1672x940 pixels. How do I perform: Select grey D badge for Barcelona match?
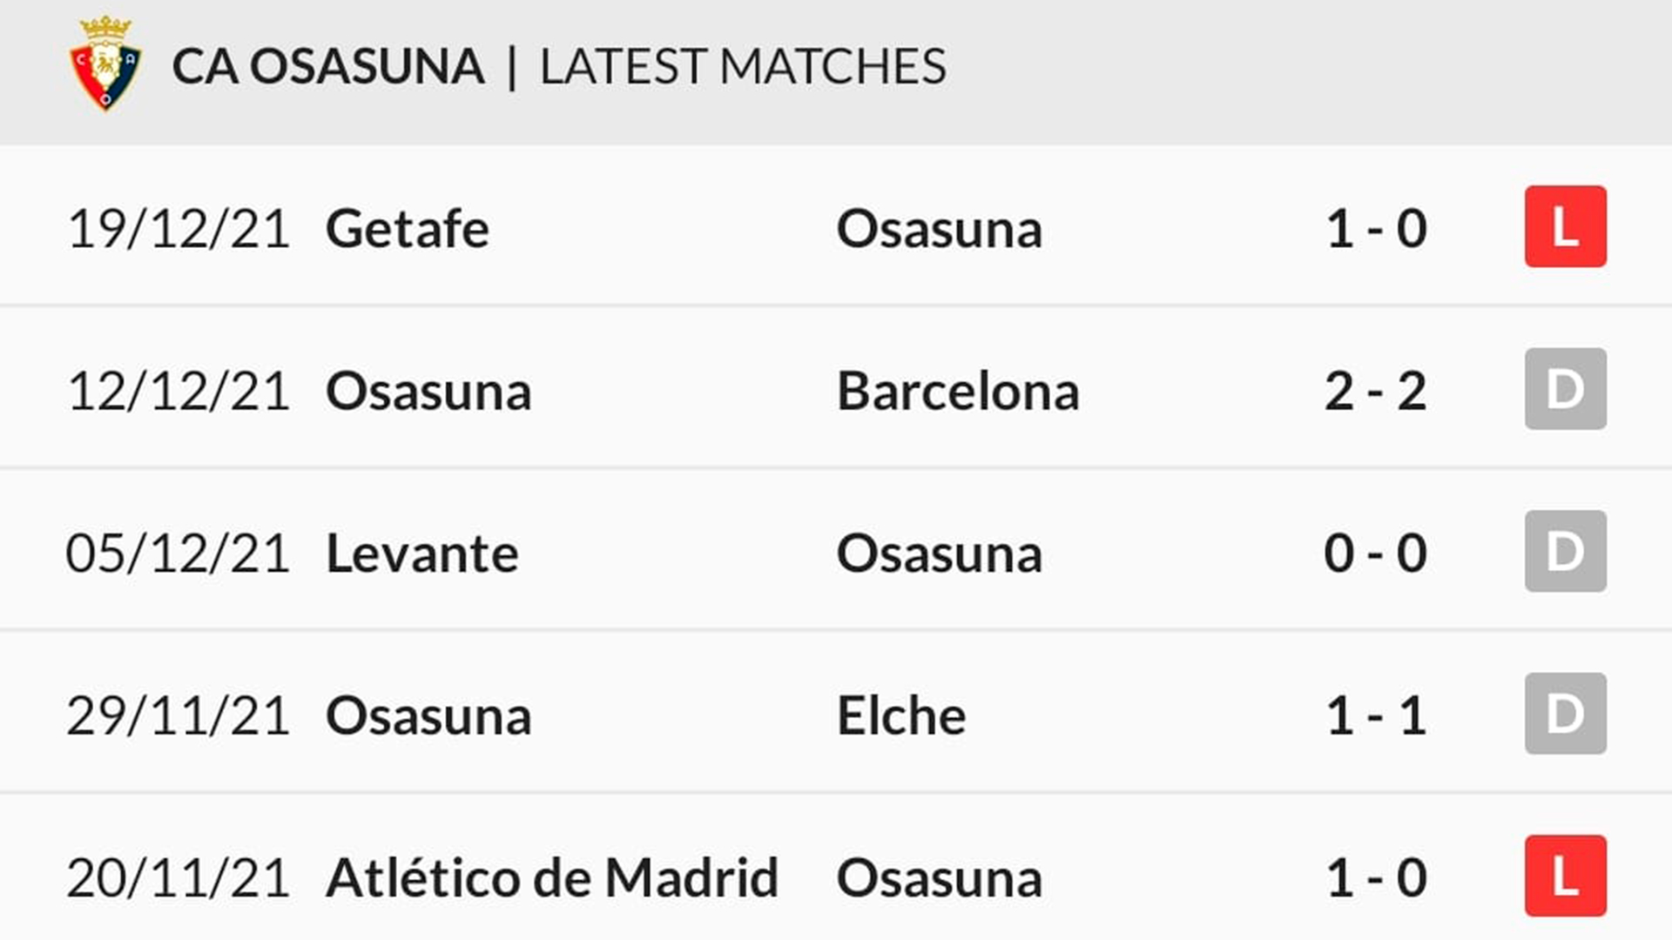click(1565, 389)
